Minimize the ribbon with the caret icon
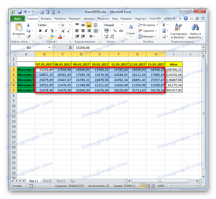 tap(180, 19)
